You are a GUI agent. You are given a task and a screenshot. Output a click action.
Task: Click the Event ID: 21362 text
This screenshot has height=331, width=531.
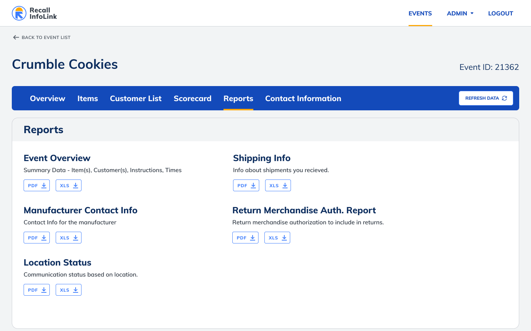(x=489, y=67)
